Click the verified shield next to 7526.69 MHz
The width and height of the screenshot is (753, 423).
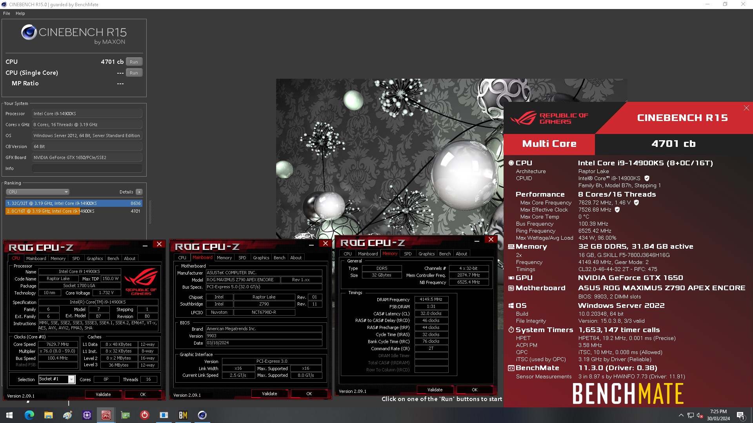tap(617, 210)
